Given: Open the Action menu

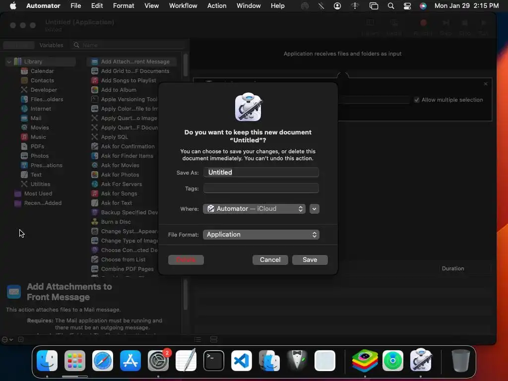Looking at the screenshot, I should click(x=217, y=6).
